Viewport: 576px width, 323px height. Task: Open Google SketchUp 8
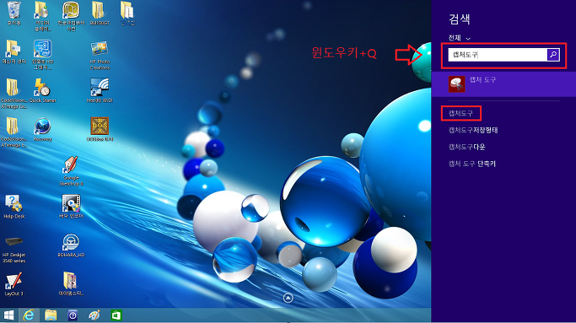click(71, 165)
